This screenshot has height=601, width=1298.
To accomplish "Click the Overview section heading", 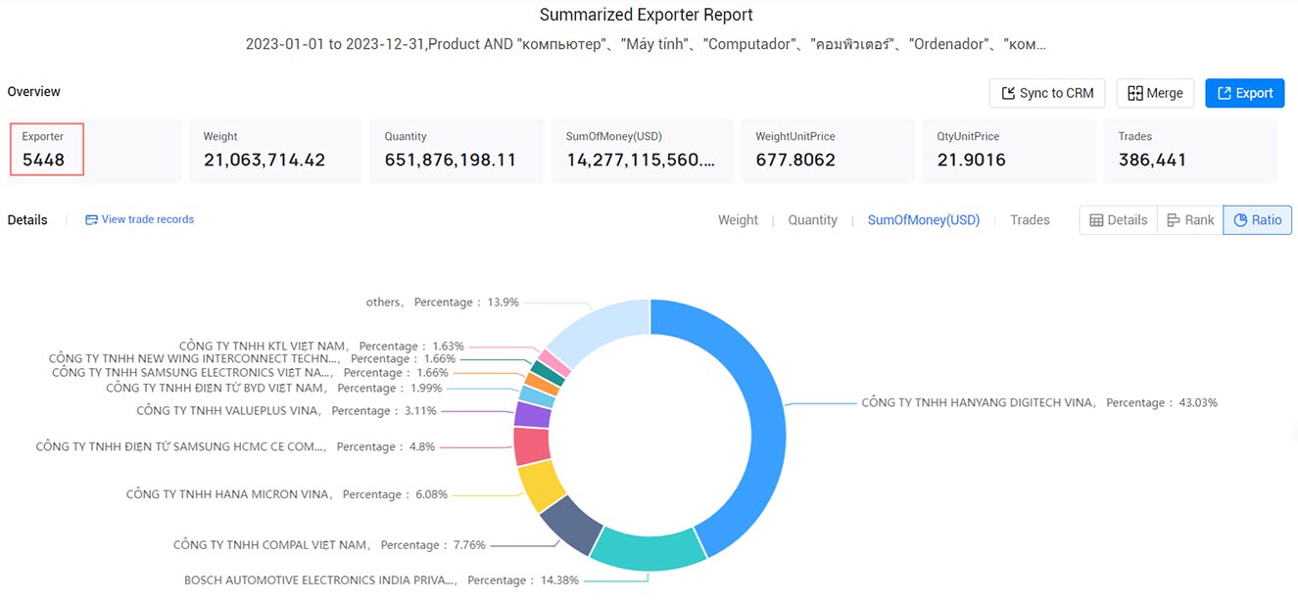I will tap(34, 91).
